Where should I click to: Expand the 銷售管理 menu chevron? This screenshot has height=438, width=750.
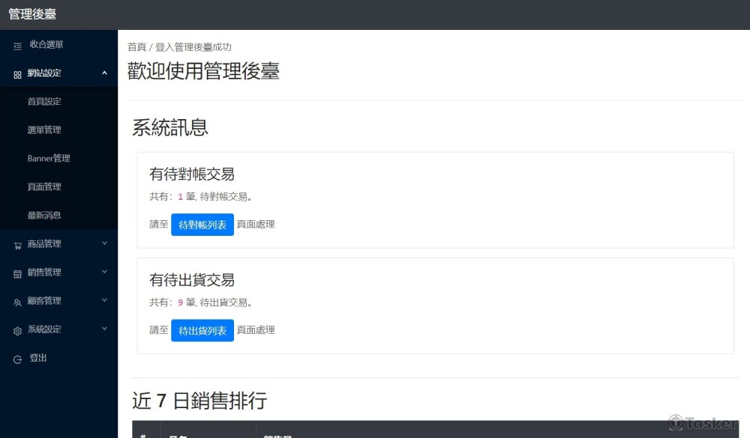point(104,272)
